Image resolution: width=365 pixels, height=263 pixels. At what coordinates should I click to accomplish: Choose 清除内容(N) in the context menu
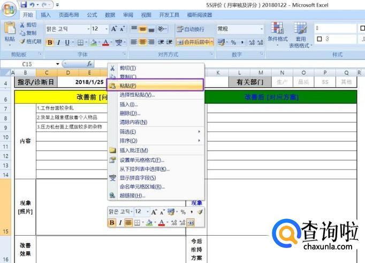click(x=156, y=122)
